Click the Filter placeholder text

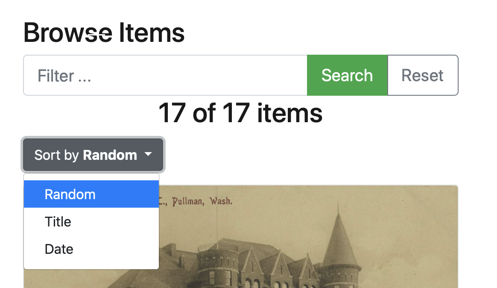pyautogui.click(x=64, y=75)
